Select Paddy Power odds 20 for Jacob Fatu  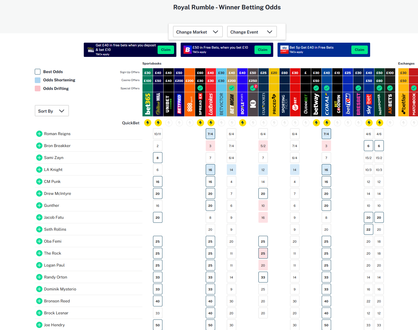pos(379,218)
